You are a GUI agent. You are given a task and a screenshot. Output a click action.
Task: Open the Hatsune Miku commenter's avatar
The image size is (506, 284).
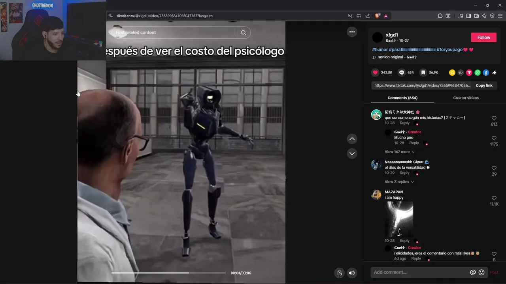point(376,115)
